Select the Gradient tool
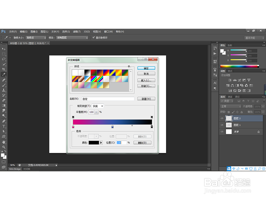266x200 pixels. click(4, 105)
